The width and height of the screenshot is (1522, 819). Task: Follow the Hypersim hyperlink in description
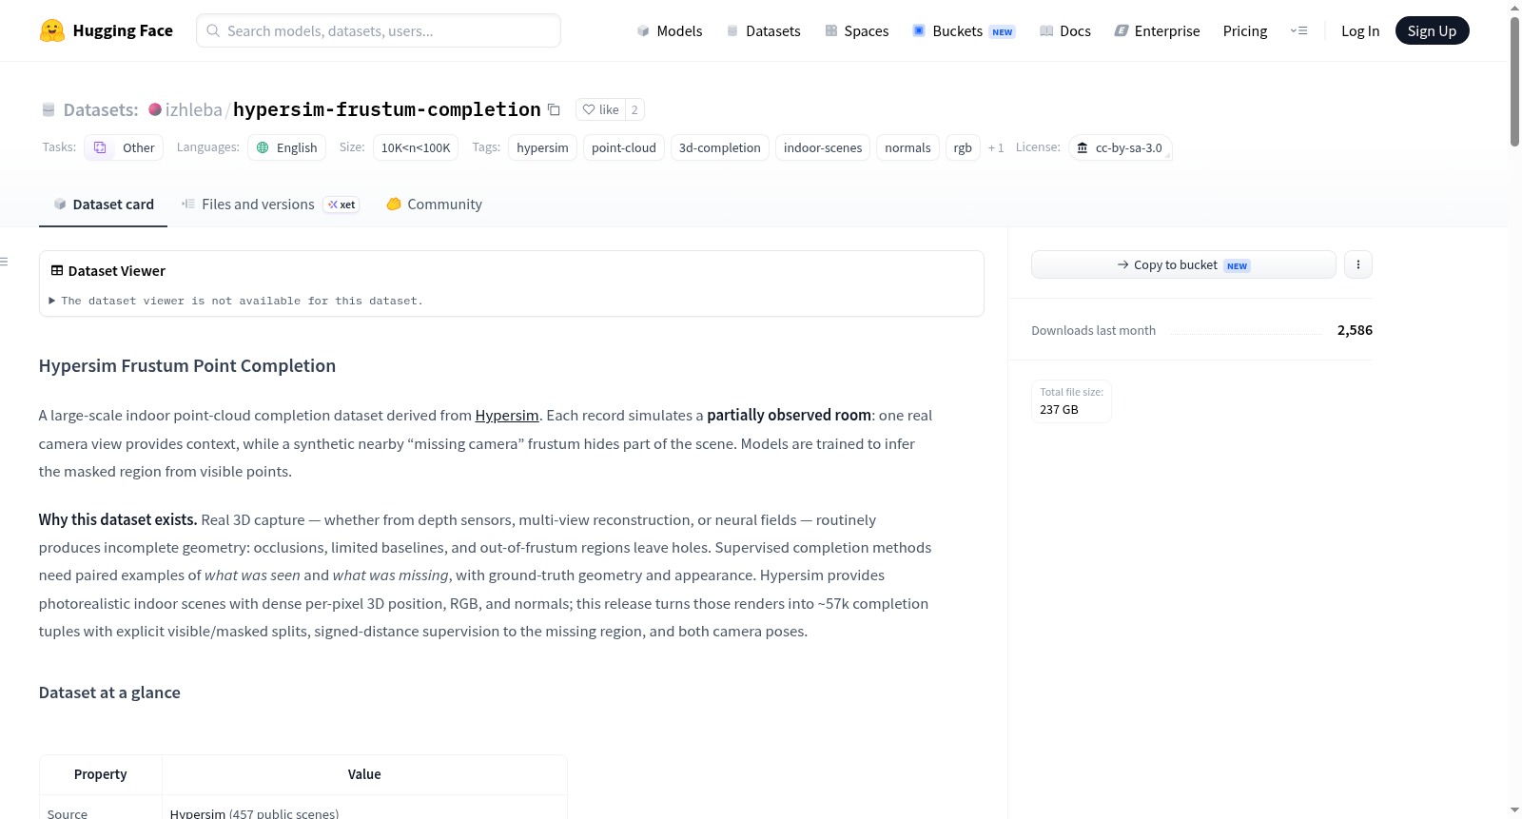tap(507, 416)
